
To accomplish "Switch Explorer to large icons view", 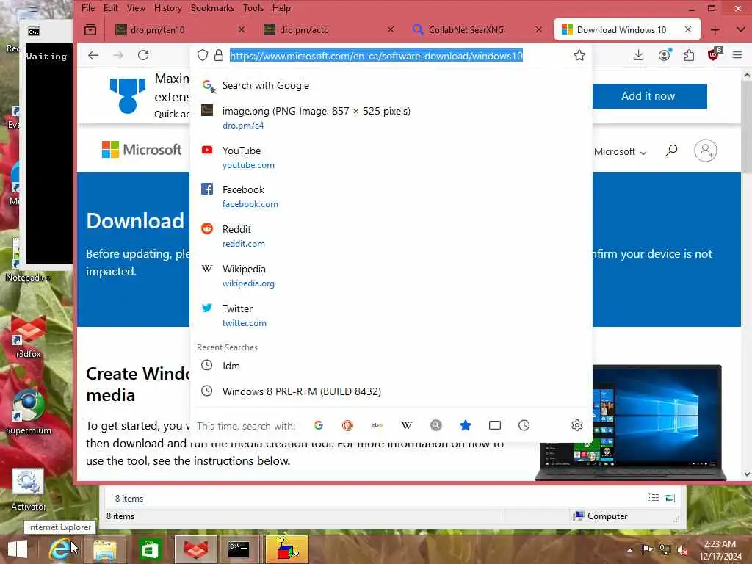I will (670, 498).
